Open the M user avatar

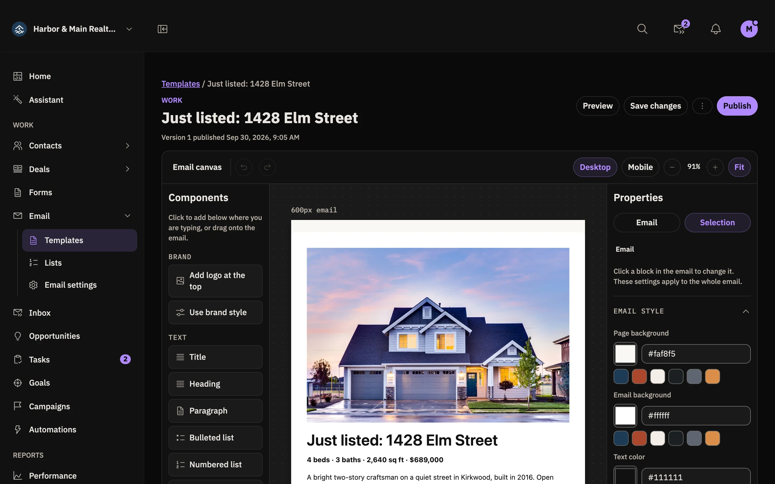(x=749, y=29)
